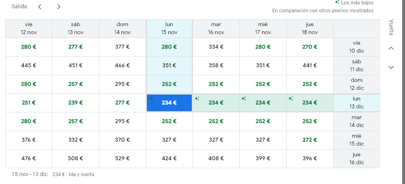Select 280 € for 15 nov to 10 dic
This screenshot has width=405, height=184.
pos(169,47)
